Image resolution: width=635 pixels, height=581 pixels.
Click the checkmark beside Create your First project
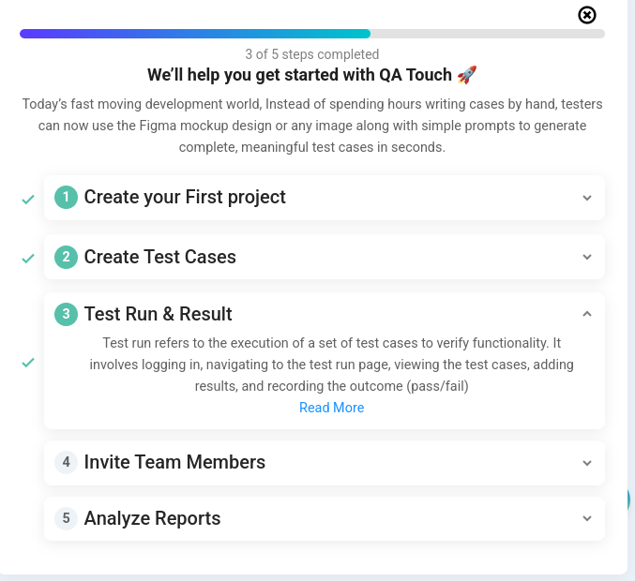point(28,200)
